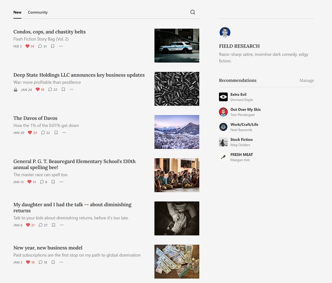Open the seated children thumbnail image
Image resolution: width=332 pixels, height=283 pixels.
click(177, 175)
